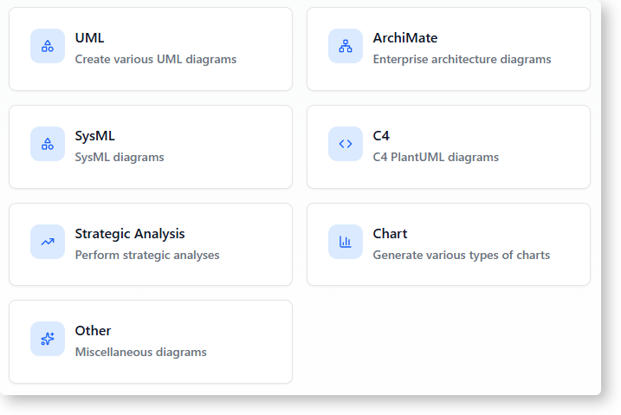The height and width of the screenshot is (415, 621).
Task: Select the ArchiMate card title
Action: 405,38
